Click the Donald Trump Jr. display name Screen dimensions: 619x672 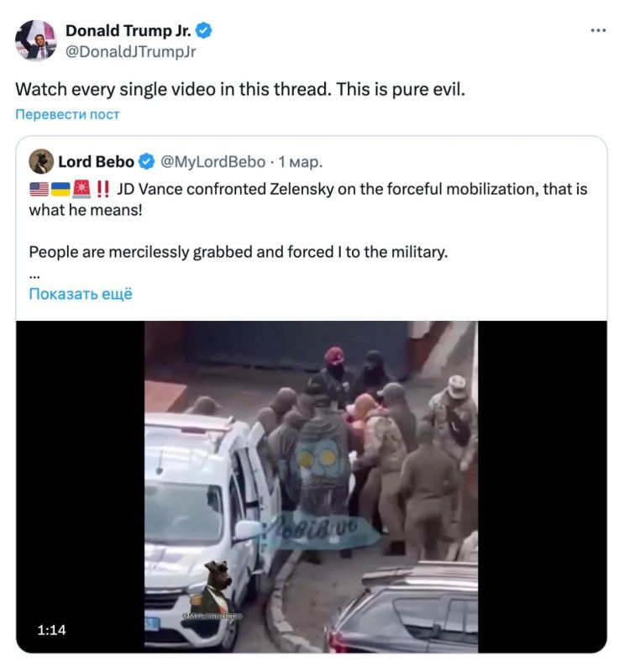click(129, 31)
